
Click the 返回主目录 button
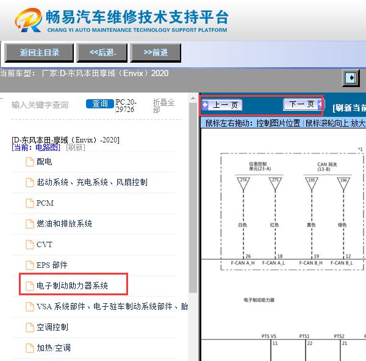pyautogui.click(x=39, y=53)
